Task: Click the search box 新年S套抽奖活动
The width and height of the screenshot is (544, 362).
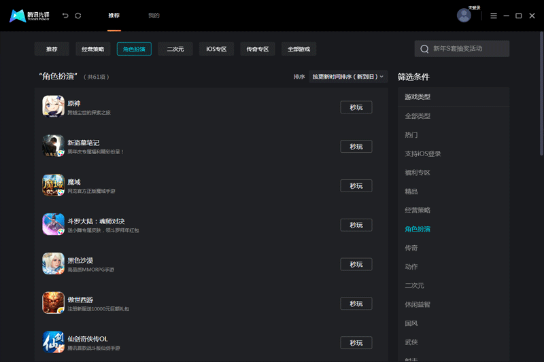Action: [x=462, y=48]
